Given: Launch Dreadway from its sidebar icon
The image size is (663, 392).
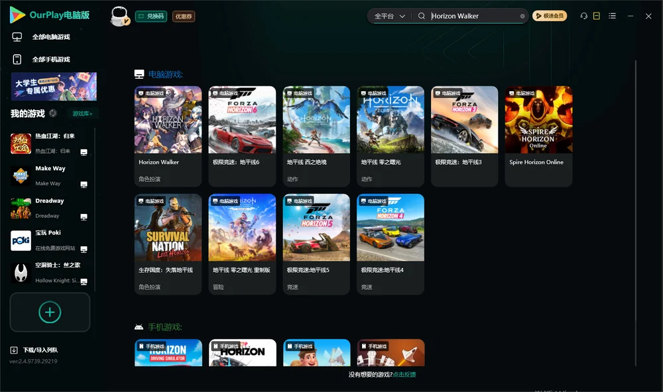Looking at the screenshot, I should coord(21,208).
